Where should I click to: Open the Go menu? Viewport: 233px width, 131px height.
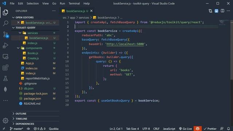(x=54, y=3)
